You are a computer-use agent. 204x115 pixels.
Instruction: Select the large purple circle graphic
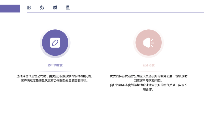point(55,43)
